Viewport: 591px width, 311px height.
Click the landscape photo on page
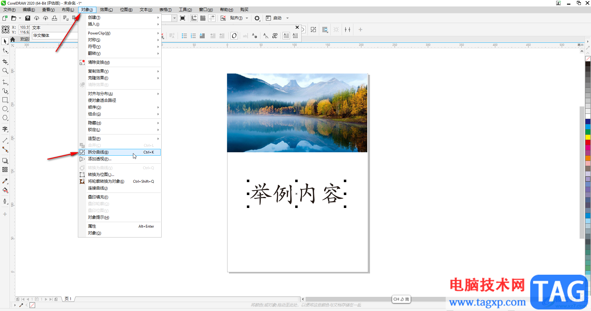point(297,113)
